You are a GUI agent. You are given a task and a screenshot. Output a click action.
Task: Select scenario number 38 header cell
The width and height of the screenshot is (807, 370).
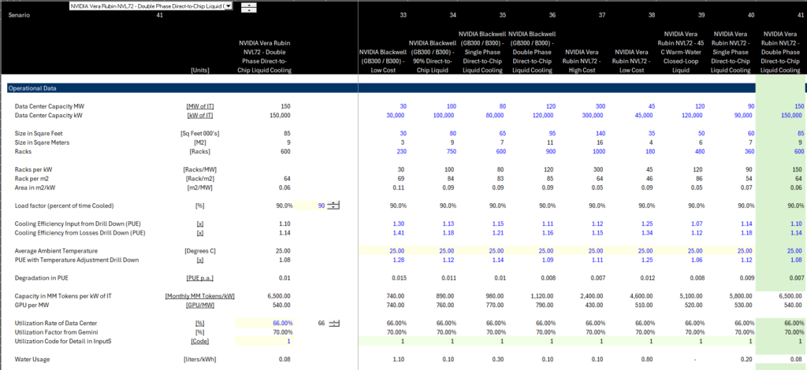(x=652, y=16)
